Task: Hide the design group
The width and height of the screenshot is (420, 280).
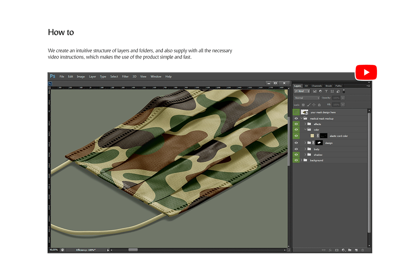Action: click(296, 143)
